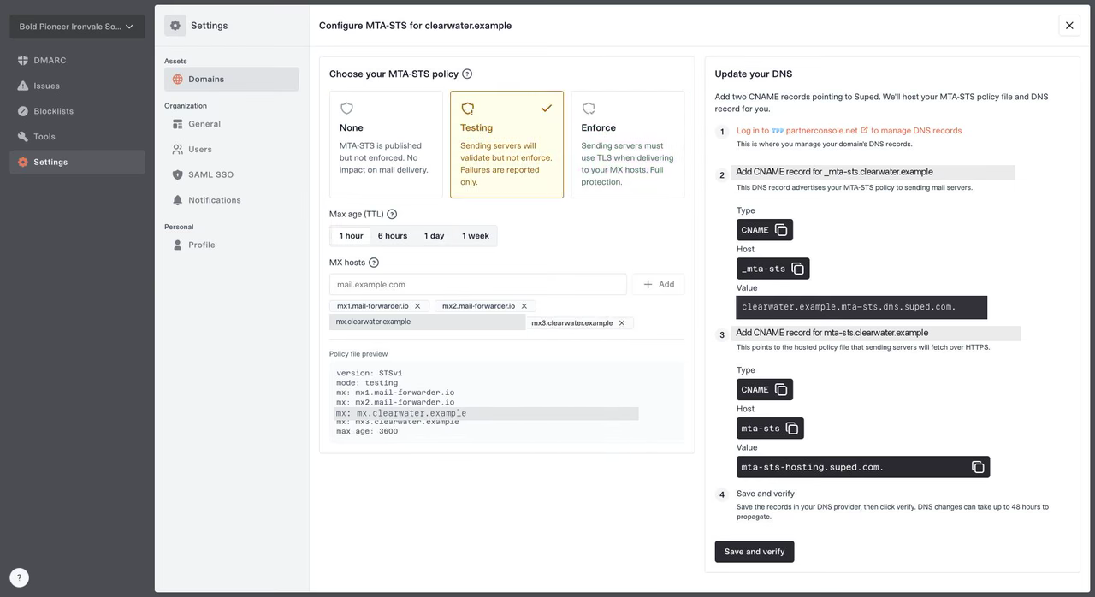Click 'version: STSv1' in policy preview
This screenshot has width=1095, height=597.
point(370,374)
